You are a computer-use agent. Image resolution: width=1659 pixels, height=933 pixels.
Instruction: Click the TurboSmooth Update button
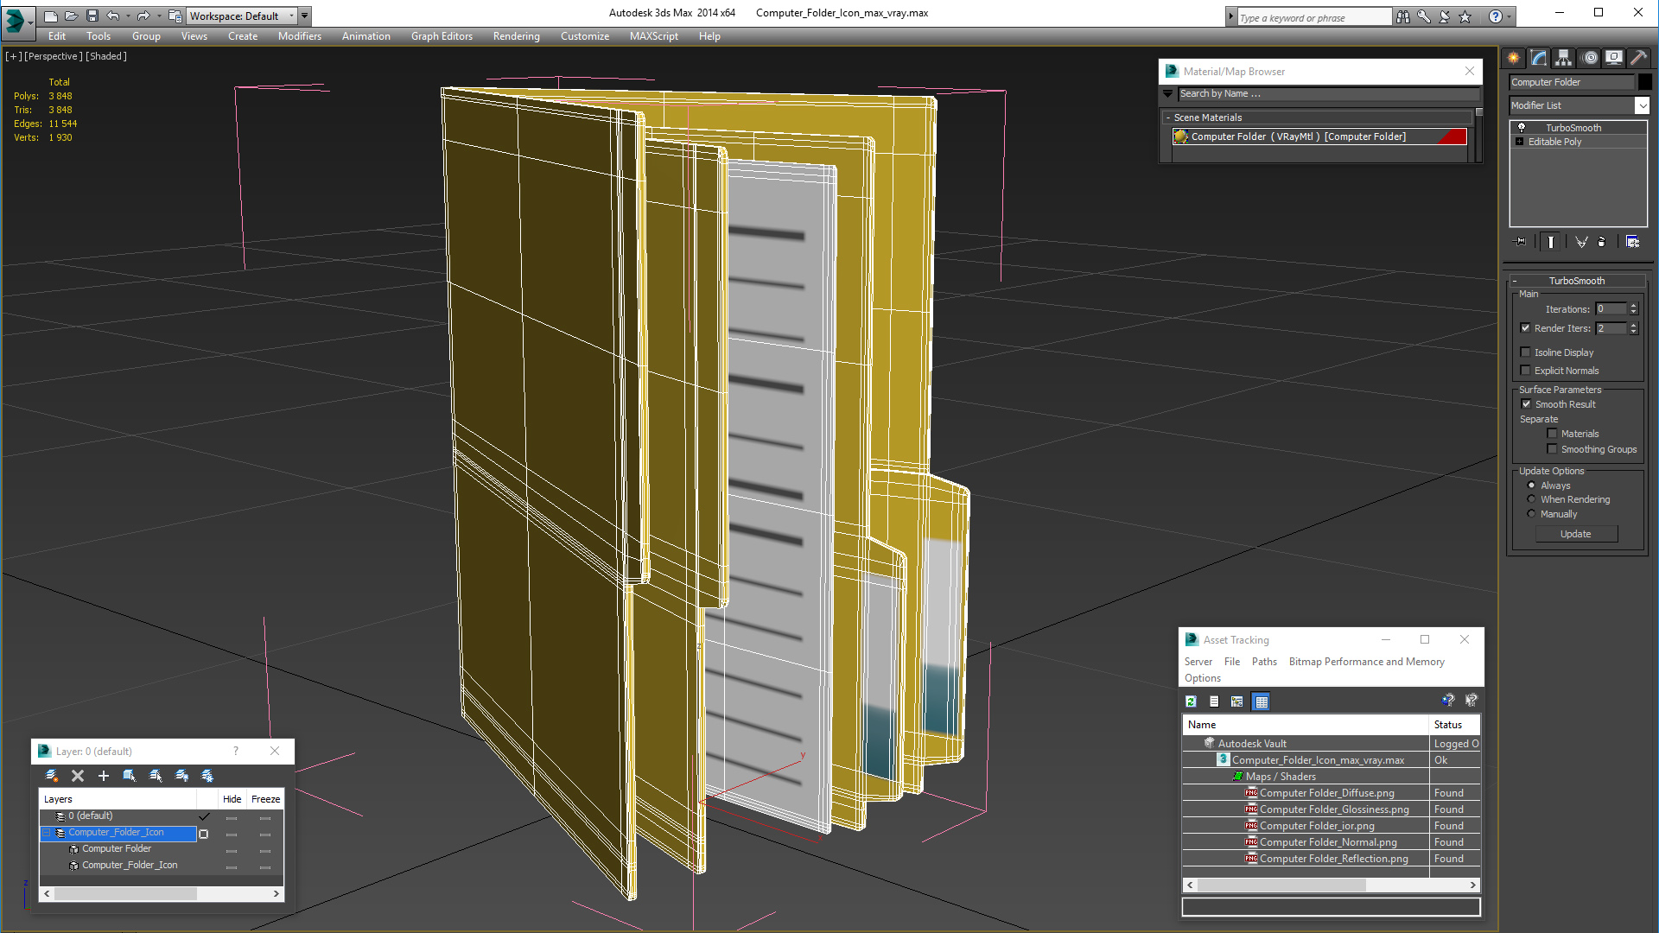[1575, 534]
